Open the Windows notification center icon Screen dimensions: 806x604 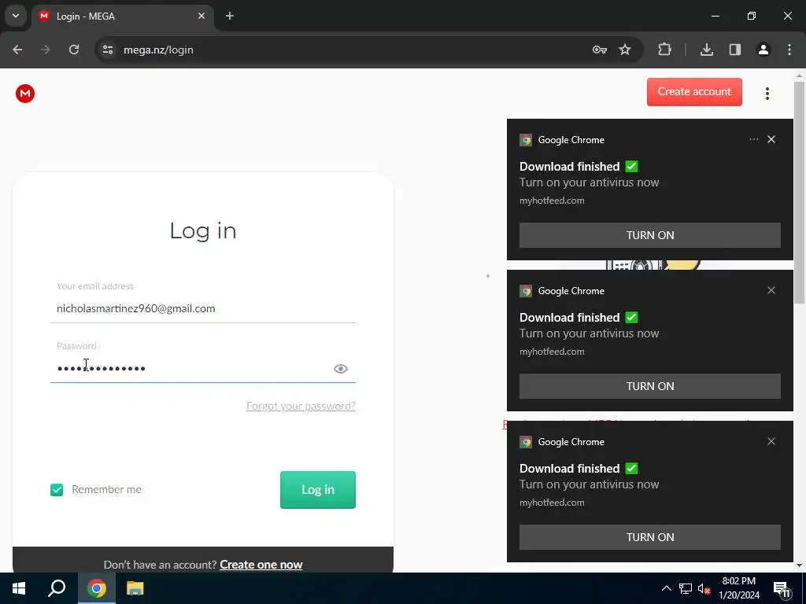coord(782,589)
